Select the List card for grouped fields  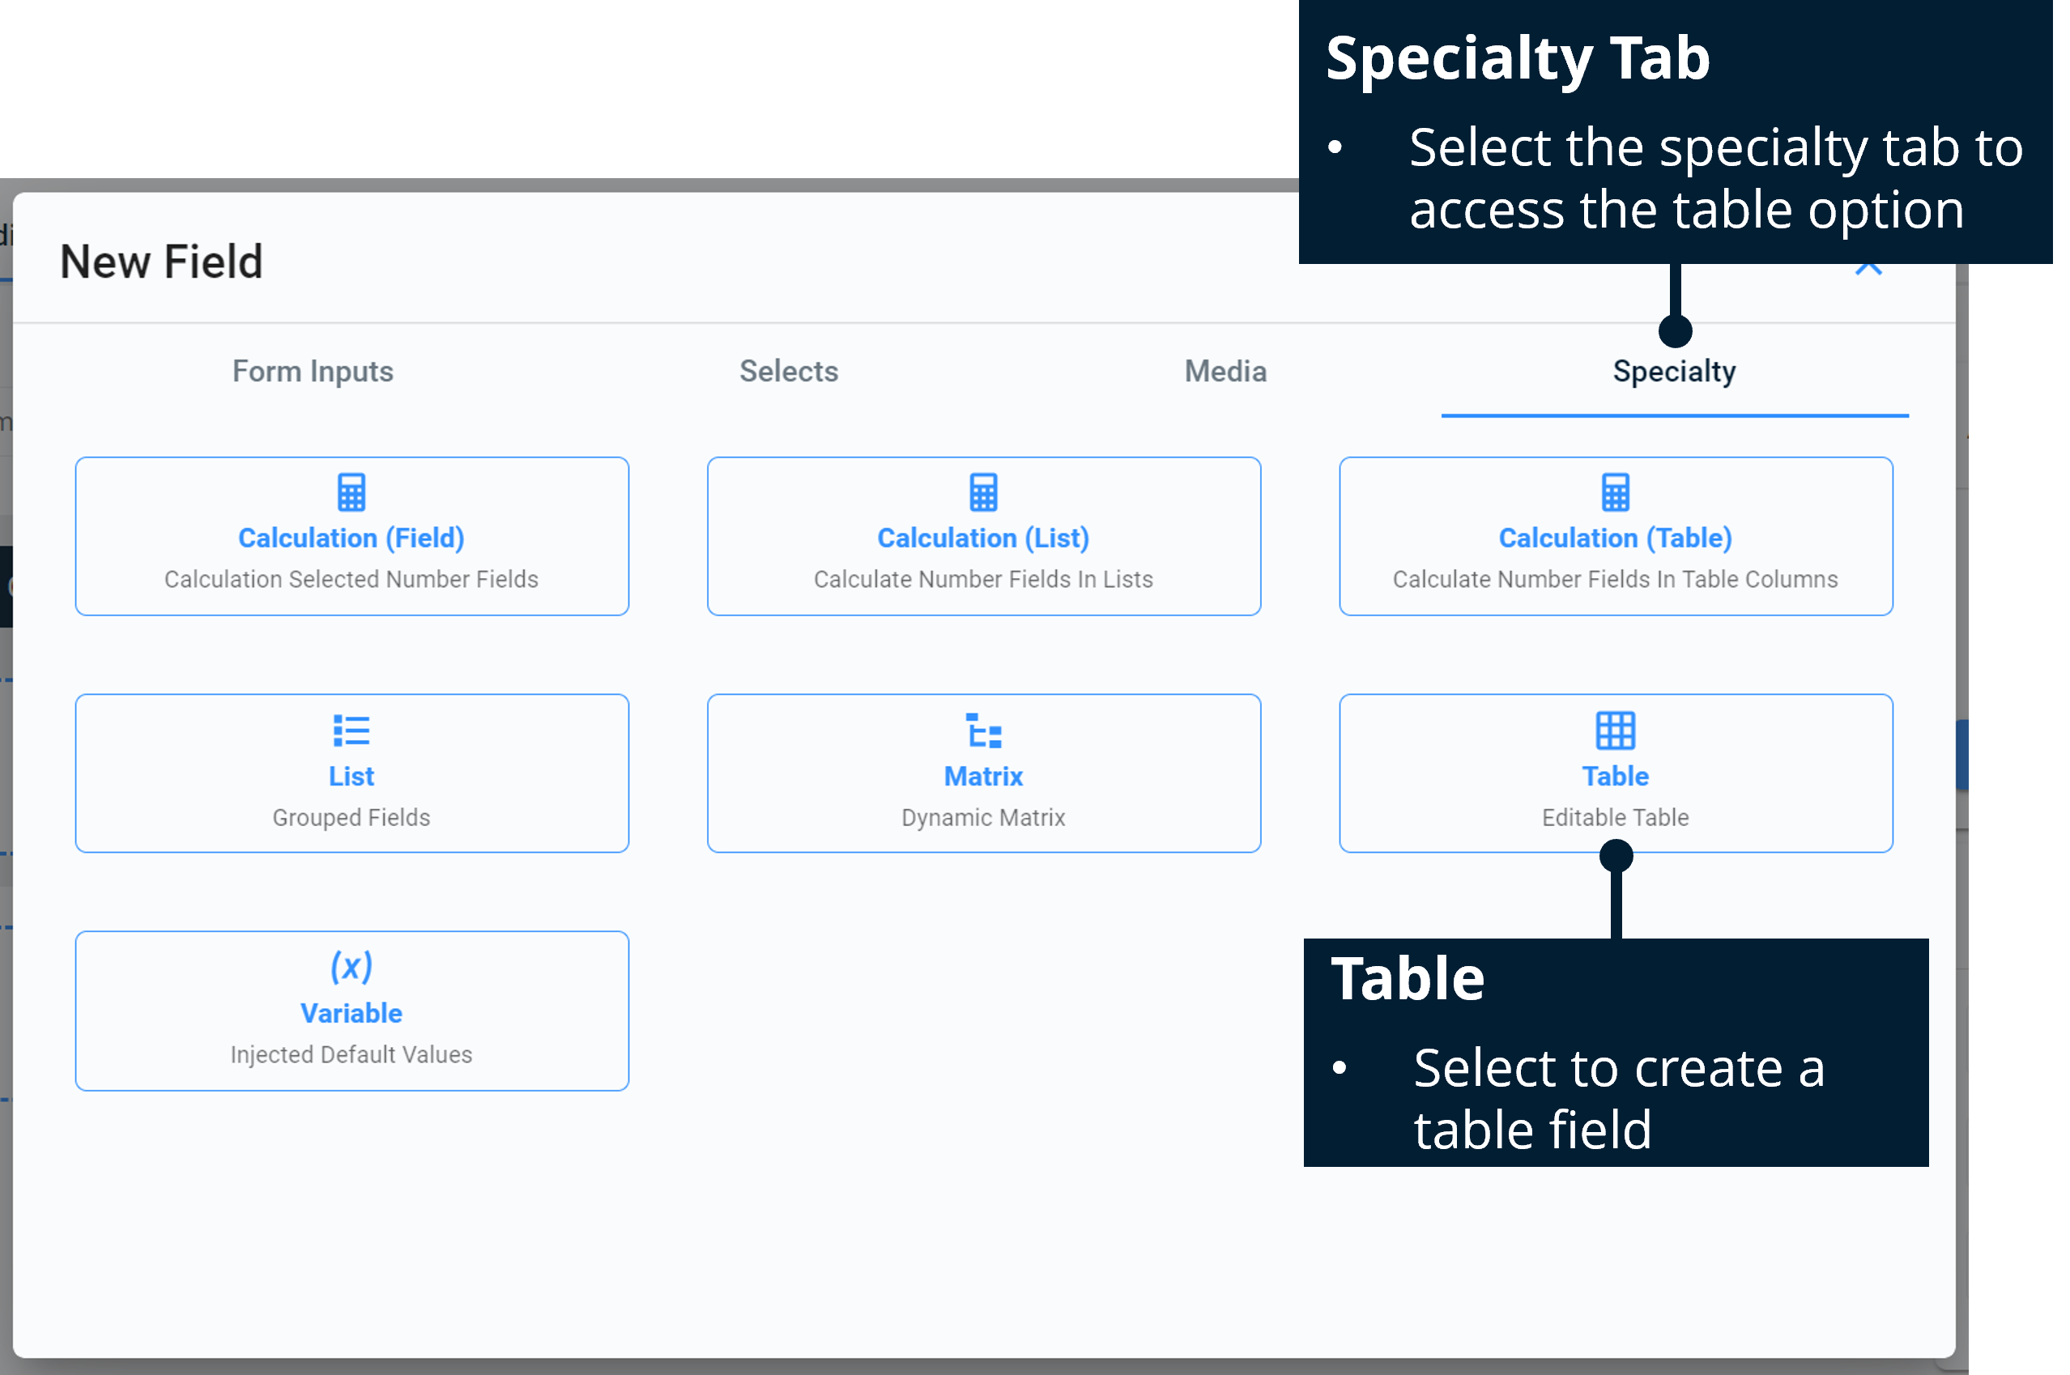[351, 773]
